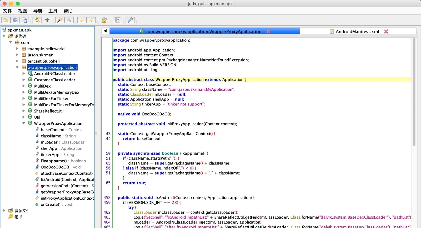Open the 视图 menu
The height and width of the screenshot is (228, 421).
[x=23, y=11]
